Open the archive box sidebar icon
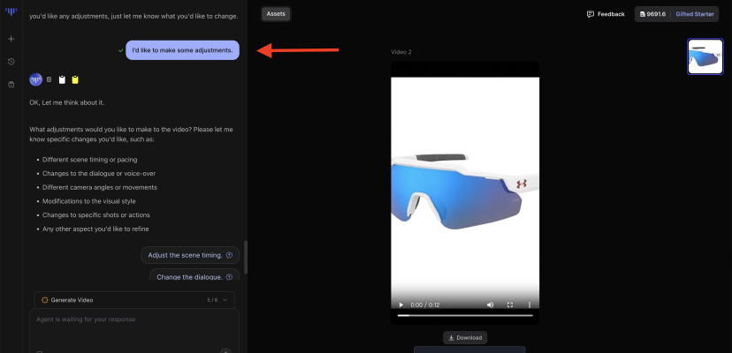This screenshot has width=732, height=353. (x=11, y=85)
